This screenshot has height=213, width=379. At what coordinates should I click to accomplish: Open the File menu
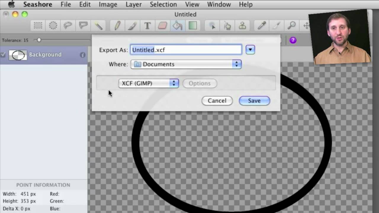point(66,4)
